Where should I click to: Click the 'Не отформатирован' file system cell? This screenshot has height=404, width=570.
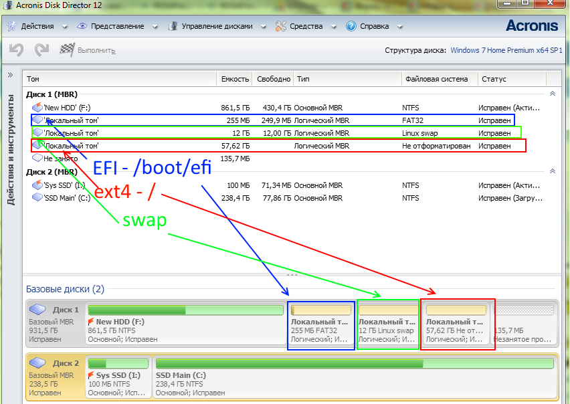point(436,146)
